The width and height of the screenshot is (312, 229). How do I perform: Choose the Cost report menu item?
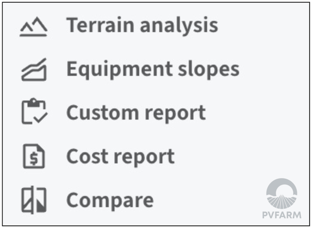(121, 157)
